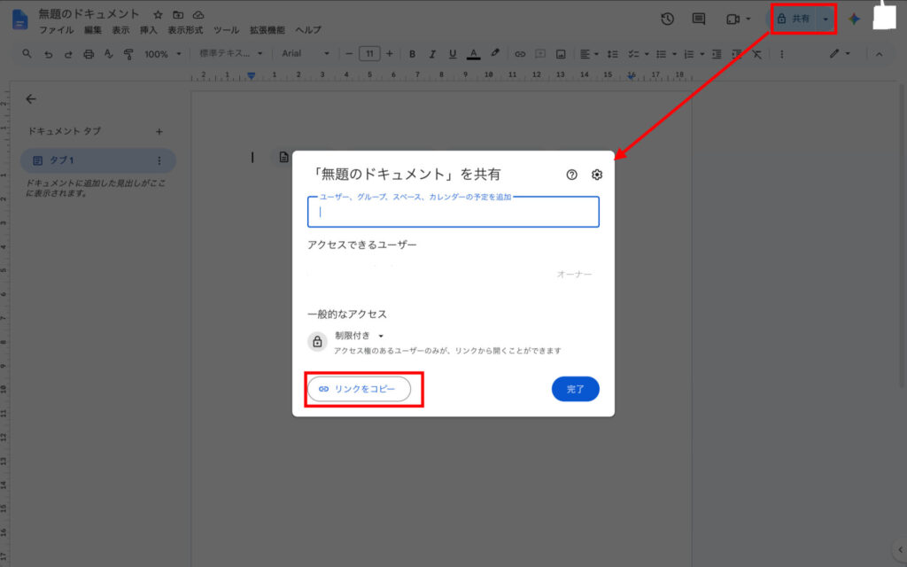Click the search magnifier in toolbar
907x567 pixels.
coord(27,54)
